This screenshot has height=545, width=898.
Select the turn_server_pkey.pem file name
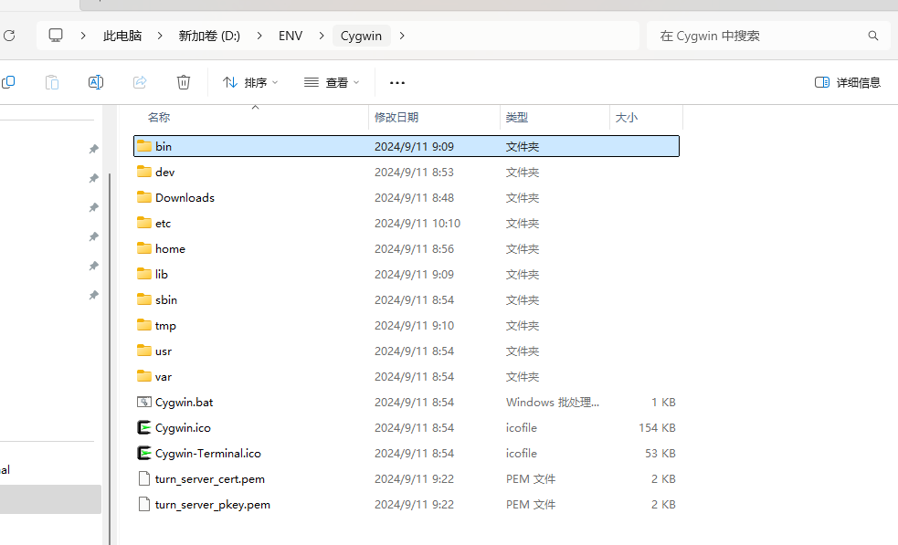coord(213,504)
